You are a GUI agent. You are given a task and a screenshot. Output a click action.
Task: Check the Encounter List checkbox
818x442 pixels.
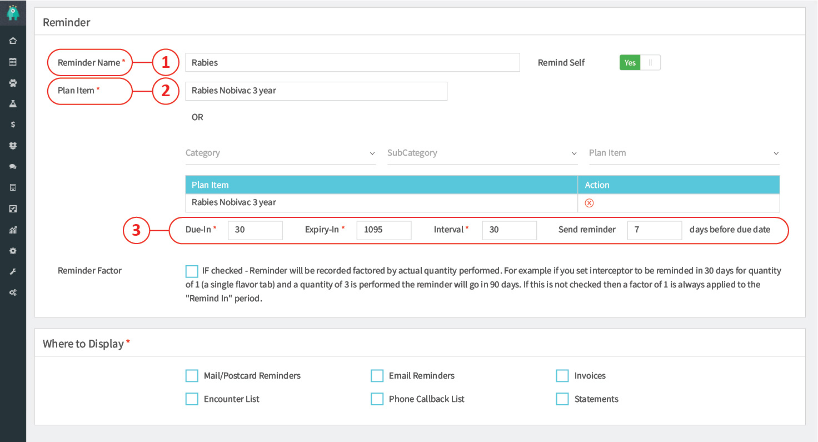click(x=192, y=399)
